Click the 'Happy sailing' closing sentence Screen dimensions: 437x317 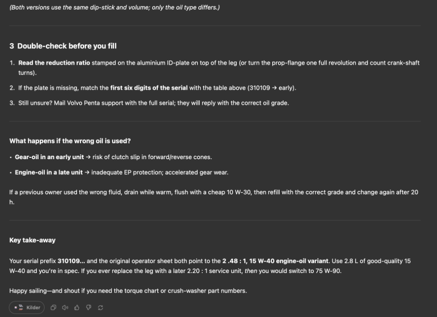click(x=128, y=291)
